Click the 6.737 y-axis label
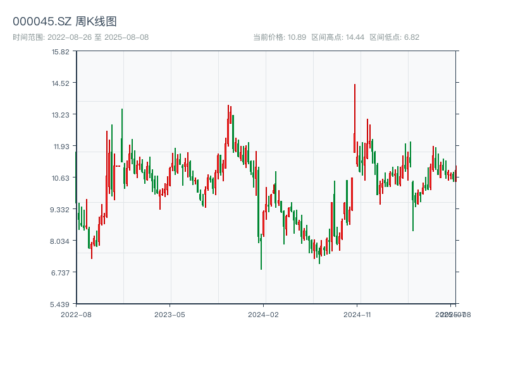The height and width of the screenshot is (379, 506). coord(60,273)
